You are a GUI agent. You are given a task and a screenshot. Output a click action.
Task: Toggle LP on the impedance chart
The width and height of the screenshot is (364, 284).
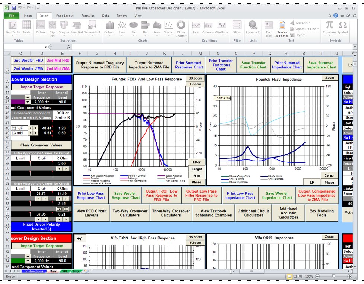coord(312,183)
